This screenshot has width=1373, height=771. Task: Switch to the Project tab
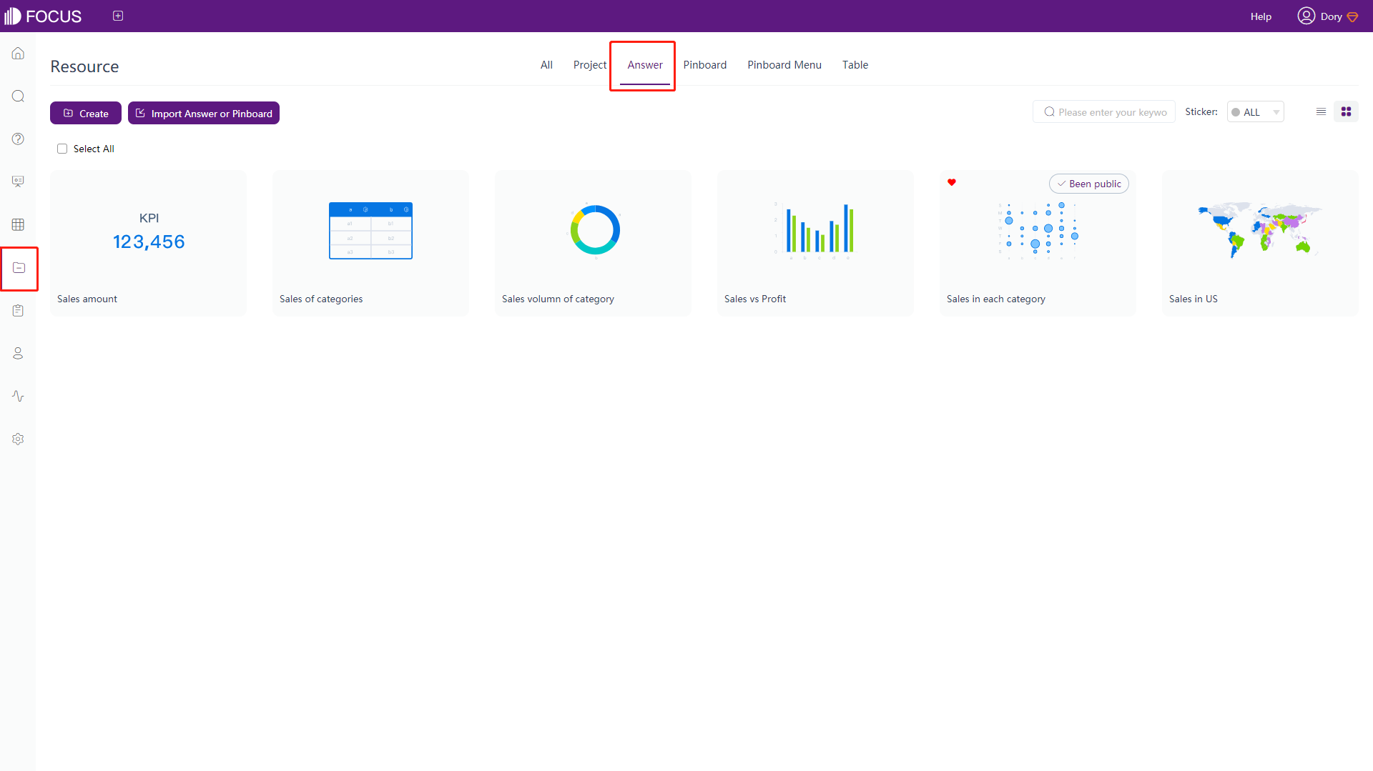pyautogui.click(x=590, y=65)
